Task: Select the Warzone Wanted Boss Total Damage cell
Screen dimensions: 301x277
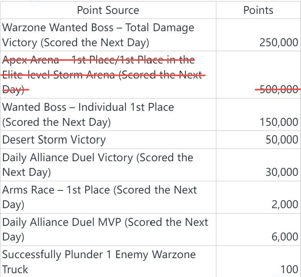Action: [x=99, y=35]
